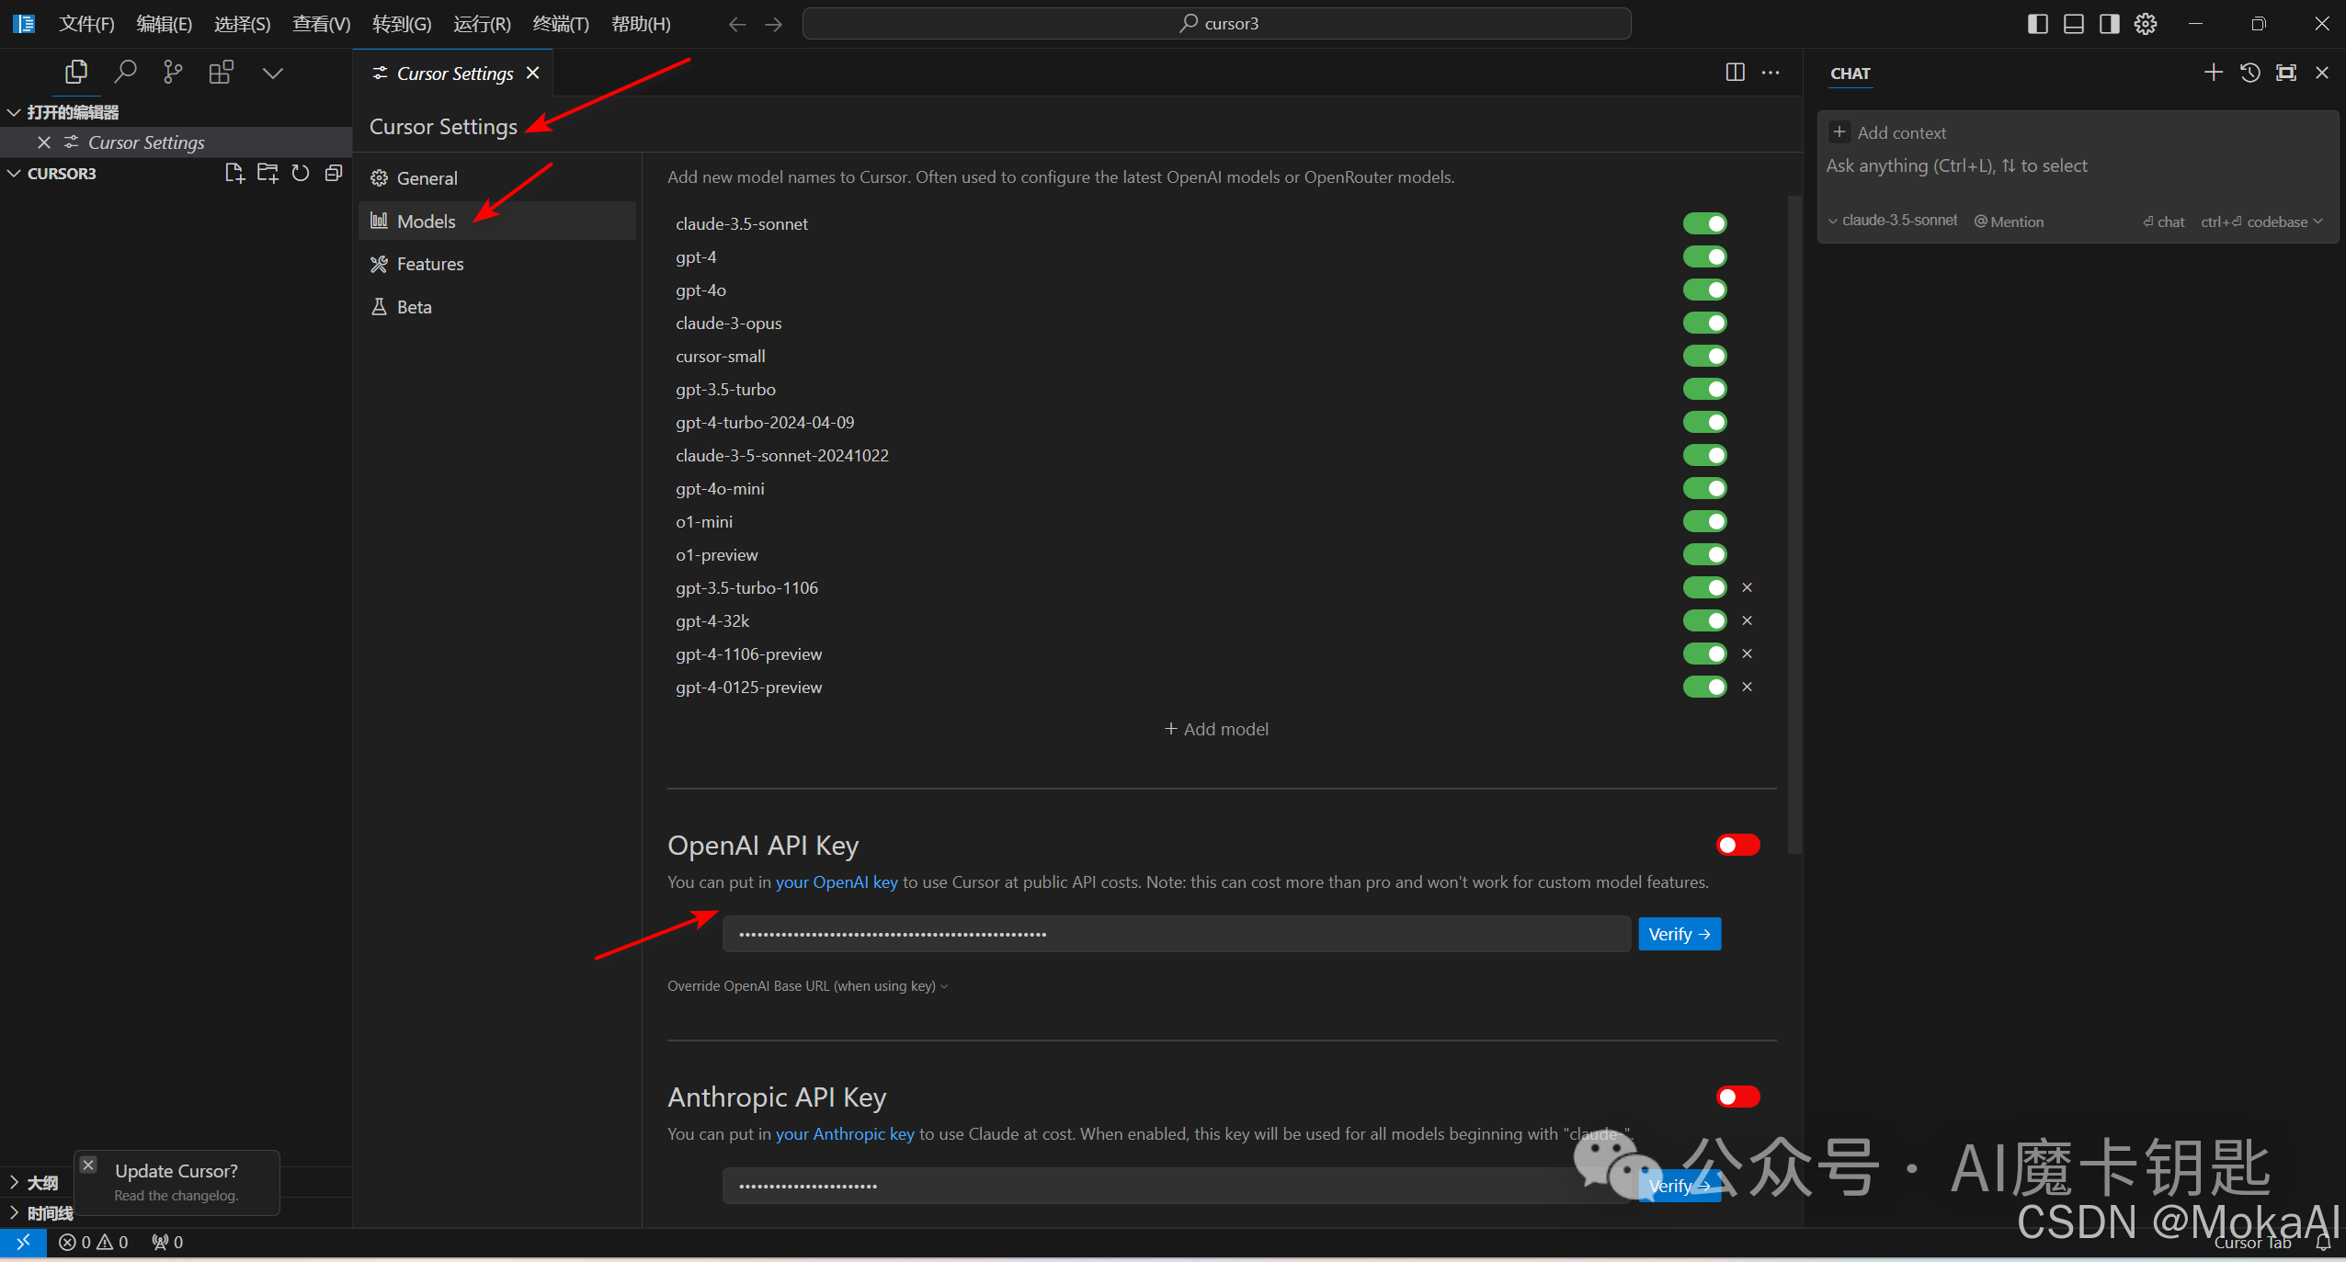The width and height of the screenshot is (2346, 1262).
Task: Disable o1-mini model
Action: pyautogui.click(x=1704, y=521)
